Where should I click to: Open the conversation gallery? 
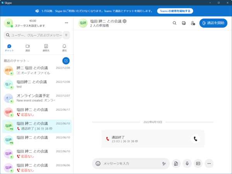[x=184, y=23]
